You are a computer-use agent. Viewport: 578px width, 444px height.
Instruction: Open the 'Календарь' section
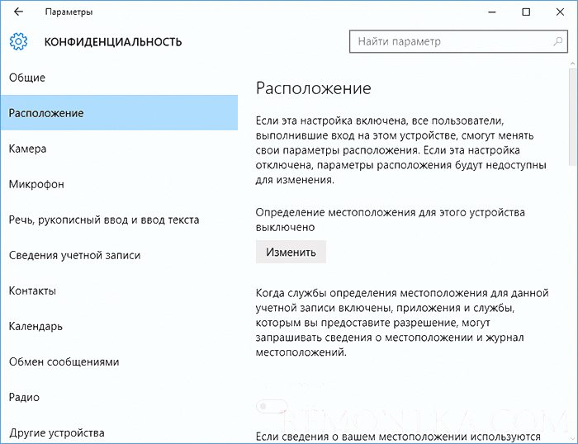[x=119, y=326]
